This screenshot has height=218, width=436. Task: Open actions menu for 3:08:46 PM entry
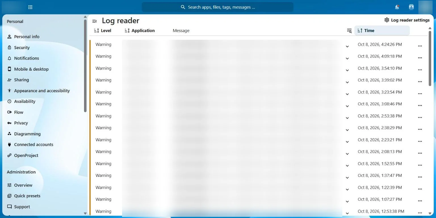point(420,106)
